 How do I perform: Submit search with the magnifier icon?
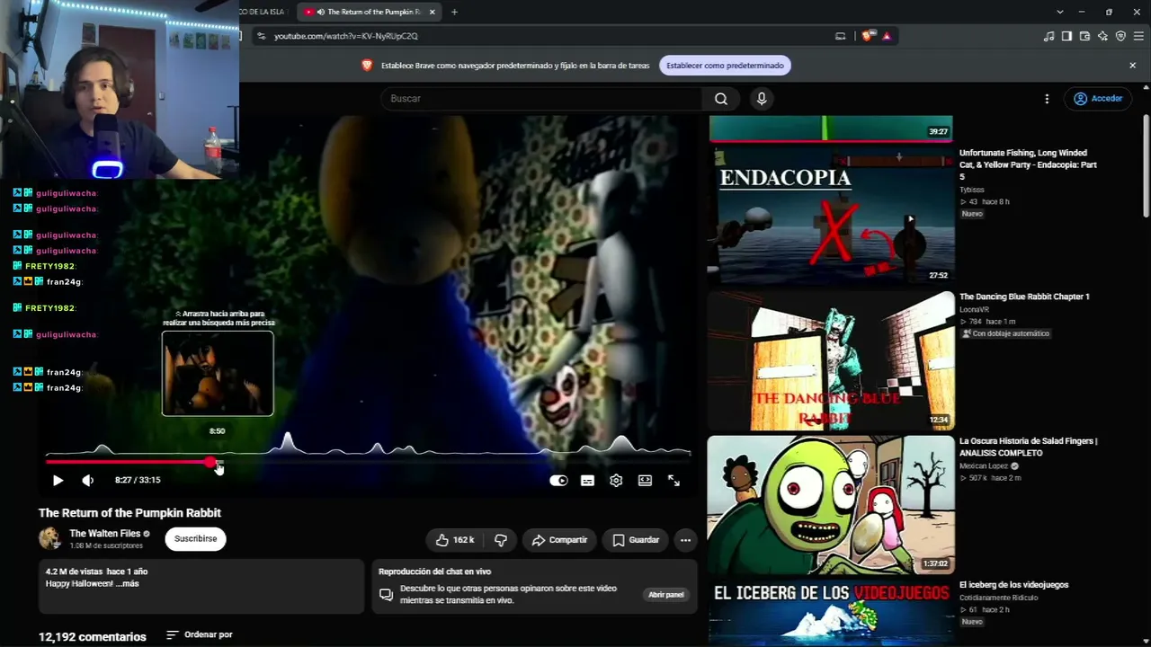pyautogui.click(x=721, y=99)
